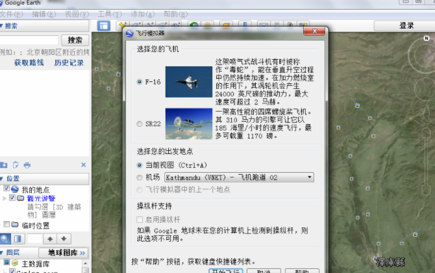Open the 编辑(E) menu
Viewport: 435px width, 273px height.
(44, 14)
